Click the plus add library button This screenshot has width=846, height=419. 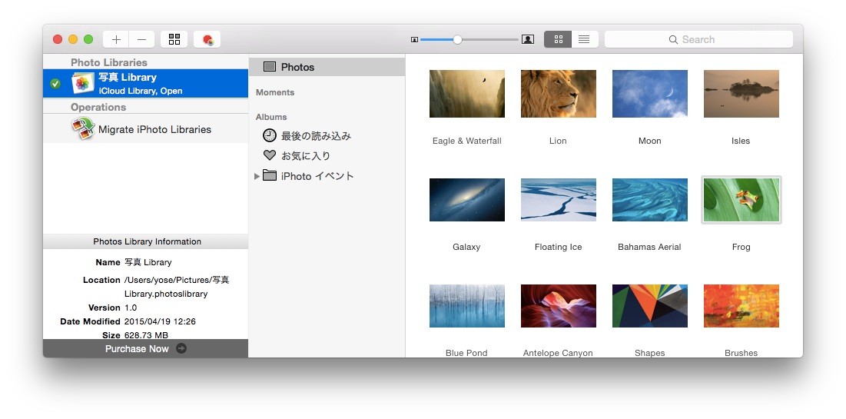click(x=116, y=39)
